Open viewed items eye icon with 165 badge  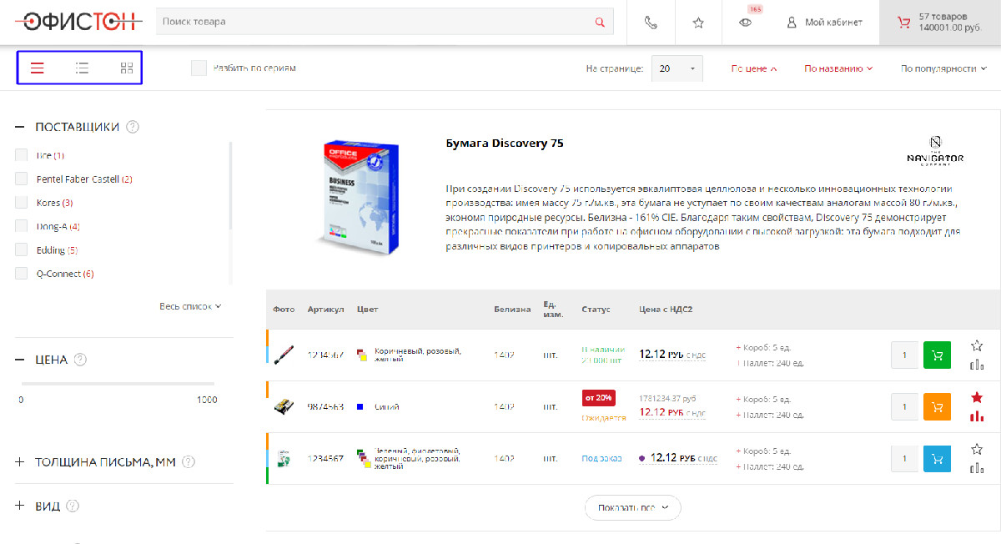(746, 23)
